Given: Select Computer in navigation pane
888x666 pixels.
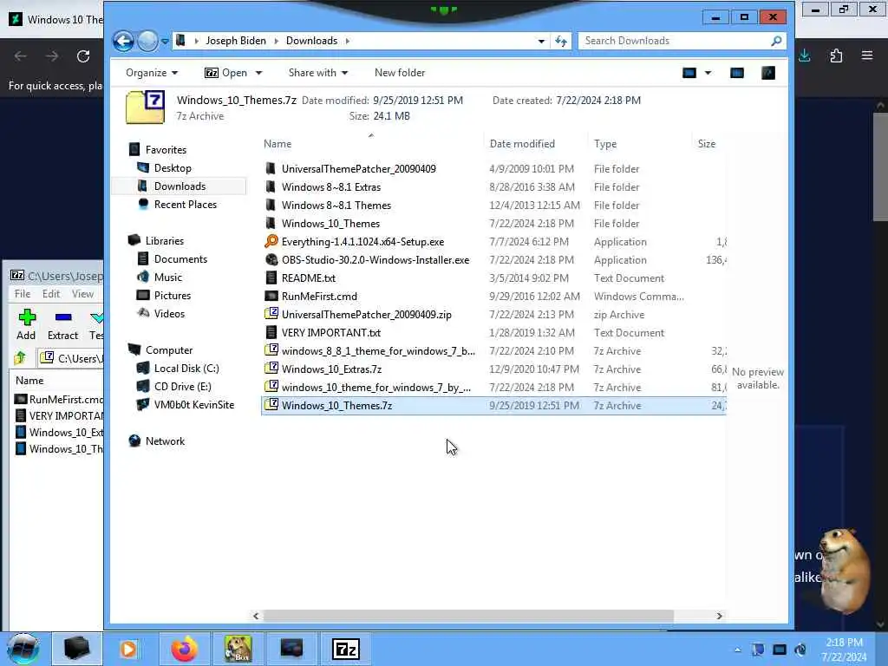Looking at the screenshot, I should [x=169, y=350].
